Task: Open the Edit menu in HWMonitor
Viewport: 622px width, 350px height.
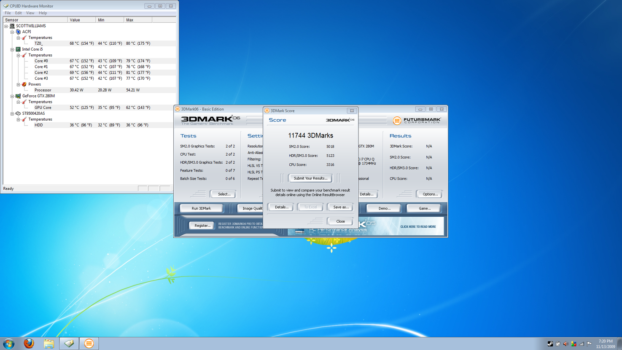Action: click(x=18, y=13)
